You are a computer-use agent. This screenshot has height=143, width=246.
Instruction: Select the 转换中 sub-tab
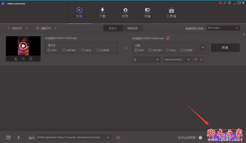113,28
